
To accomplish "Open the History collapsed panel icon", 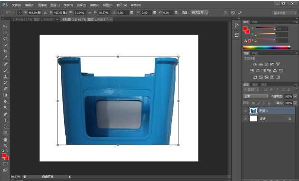I will point(237,25).
